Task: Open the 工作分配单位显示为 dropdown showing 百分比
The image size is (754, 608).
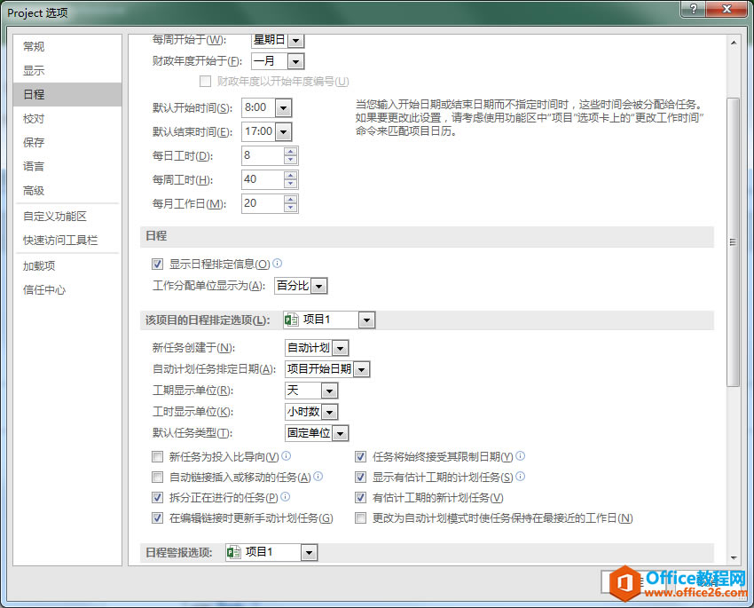Action: click(318, 285)
